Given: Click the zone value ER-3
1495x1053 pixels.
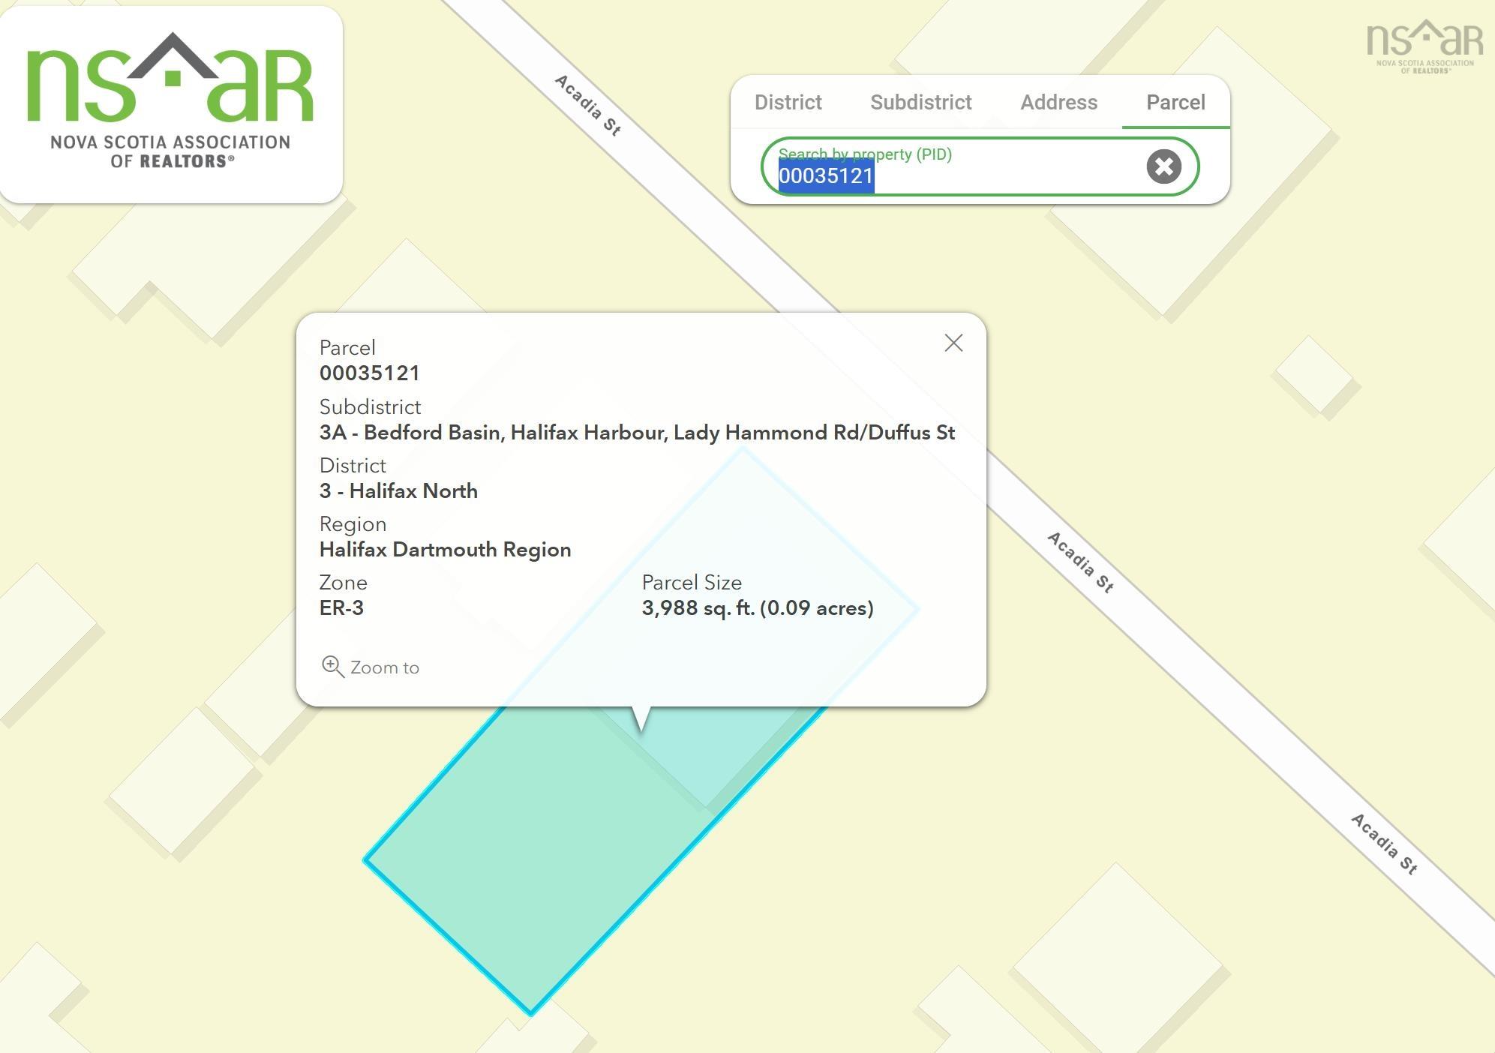Looking at the screenshot, I should [341, 608].
